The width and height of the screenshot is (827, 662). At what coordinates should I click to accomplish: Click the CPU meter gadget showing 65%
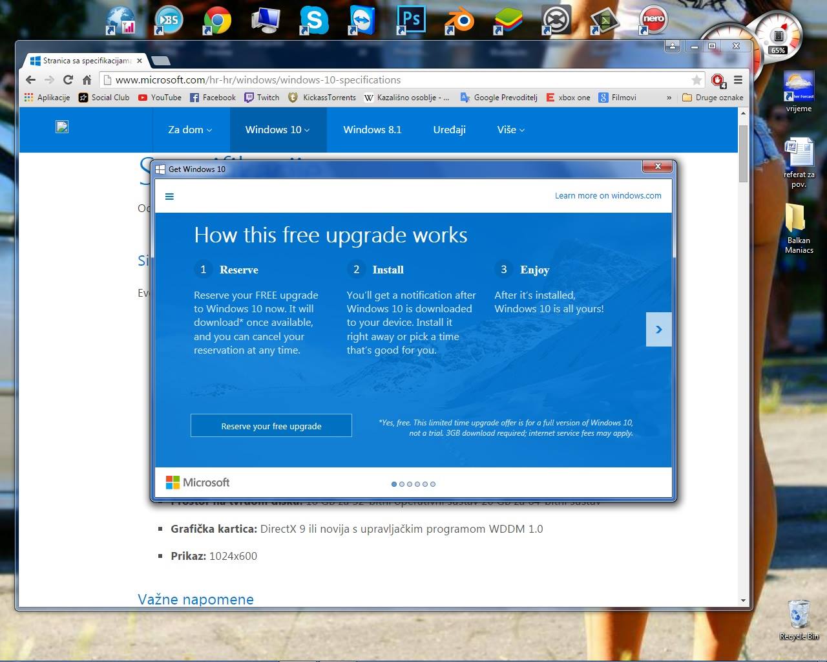(x=778, y=37)
